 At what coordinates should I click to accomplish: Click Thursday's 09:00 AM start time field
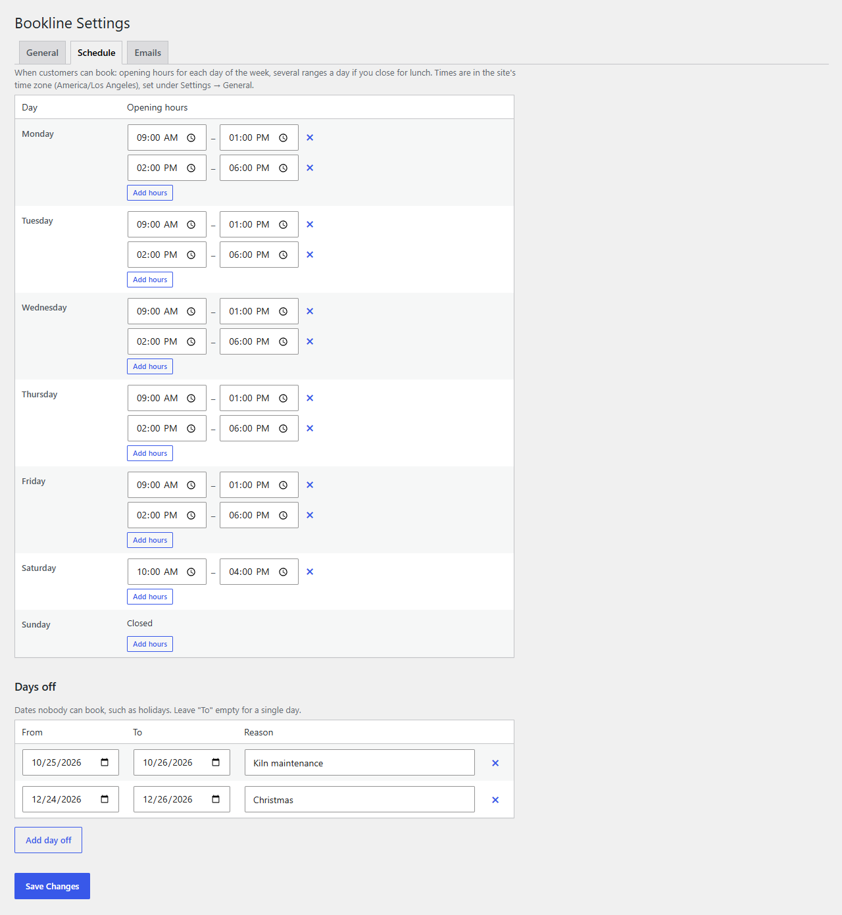pyautogui.click(x=167, y=398)
